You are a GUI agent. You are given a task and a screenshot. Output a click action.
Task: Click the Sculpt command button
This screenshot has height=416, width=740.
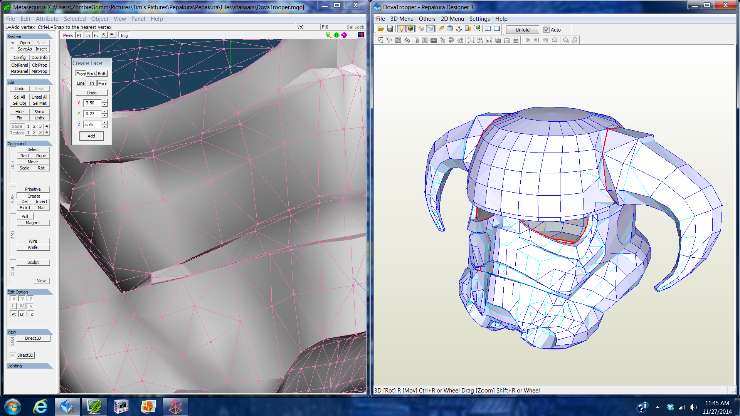coord(33,262)
